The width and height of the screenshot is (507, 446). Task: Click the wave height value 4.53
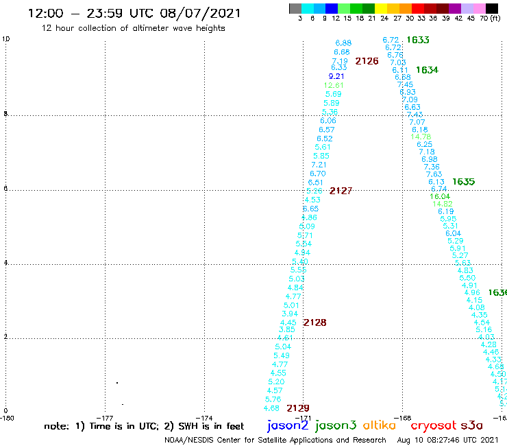(x=312, y=200)
